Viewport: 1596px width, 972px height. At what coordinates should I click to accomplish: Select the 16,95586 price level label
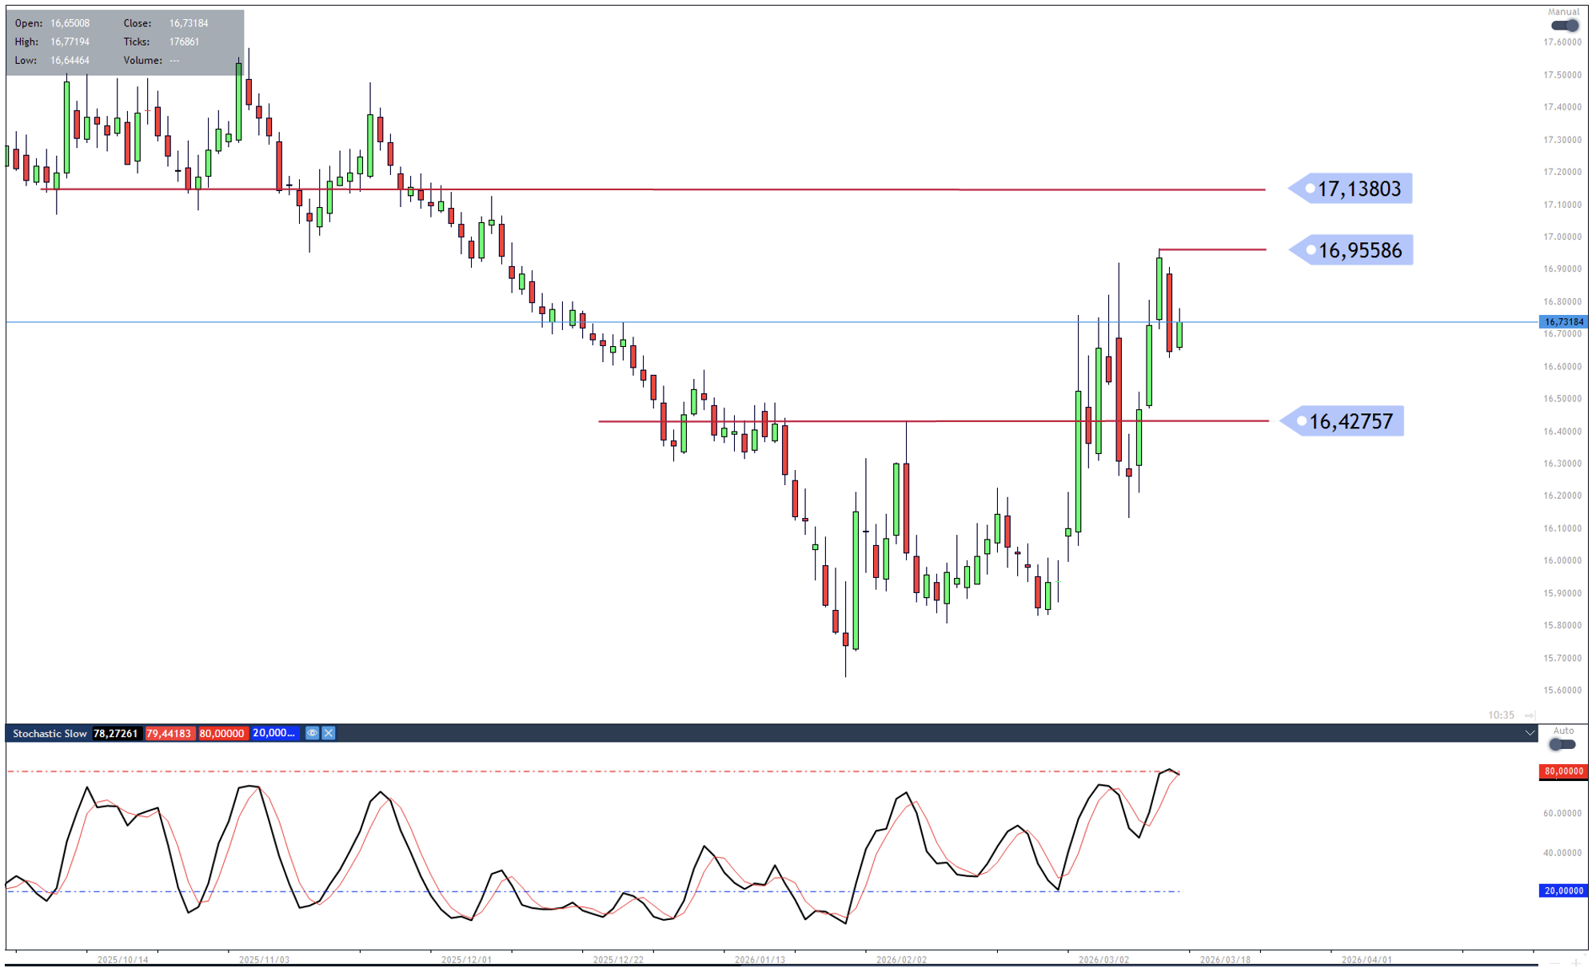[1359, 250]
